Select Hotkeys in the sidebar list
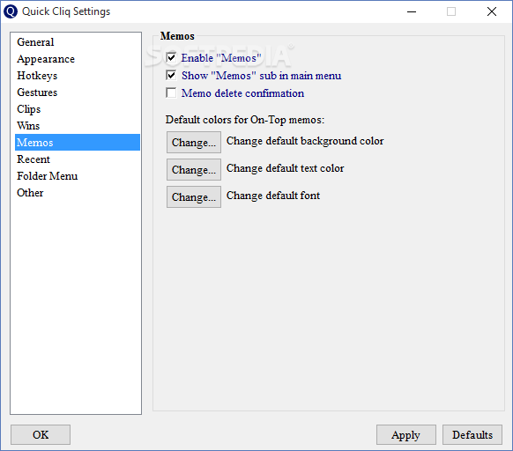This screenshot has width=513, height=451. [78, 76]
